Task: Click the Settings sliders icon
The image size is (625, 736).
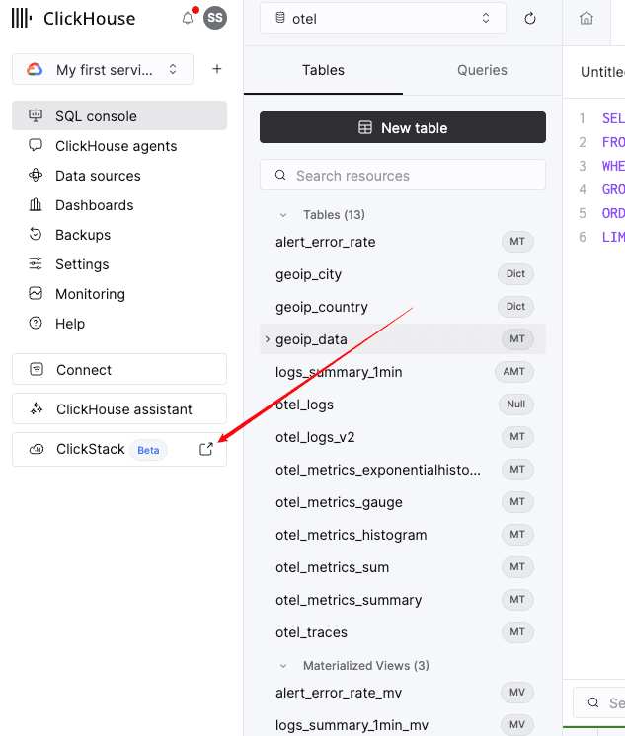Action: pos(36,263)
